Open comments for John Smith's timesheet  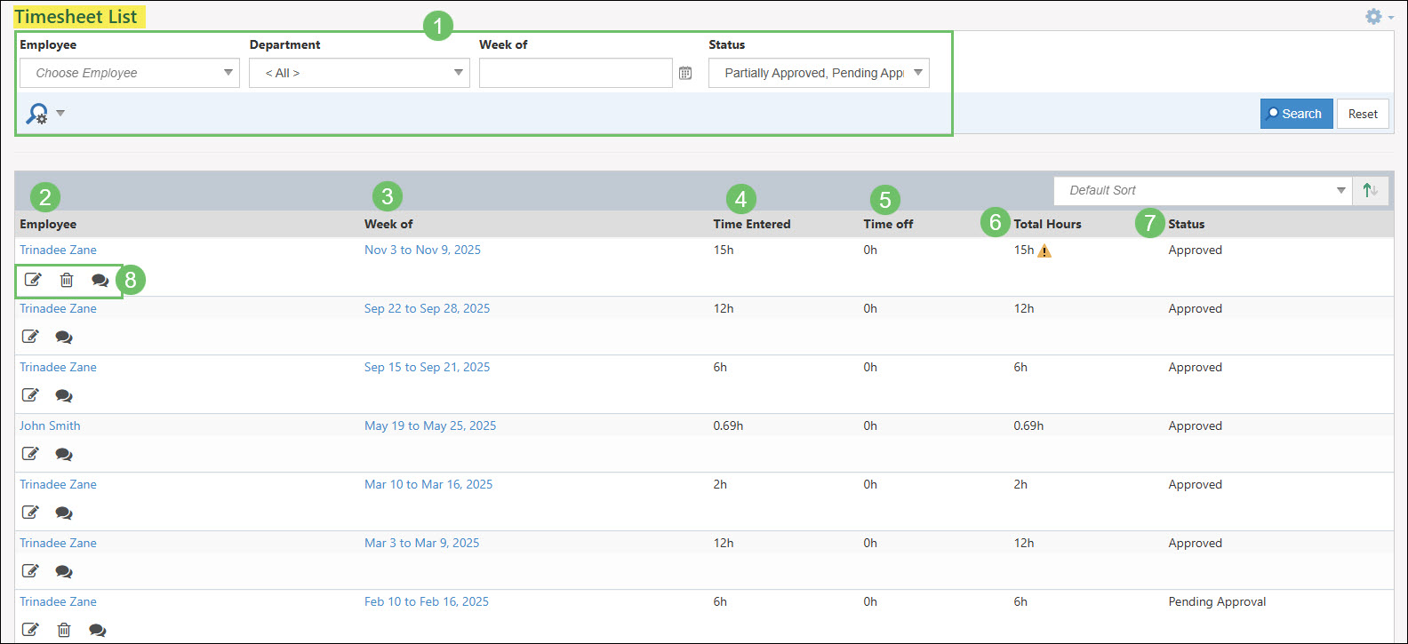tap(64, 454)
